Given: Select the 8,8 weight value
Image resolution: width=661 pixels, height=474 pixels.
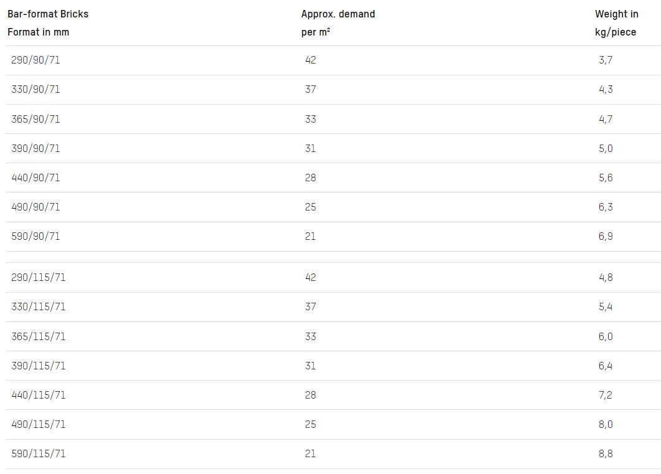Looking at the screenshot, I should (x=606, y=453).
